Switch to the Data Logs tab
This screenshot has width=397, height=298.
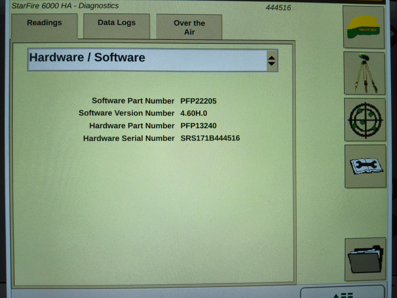[117, 26]
